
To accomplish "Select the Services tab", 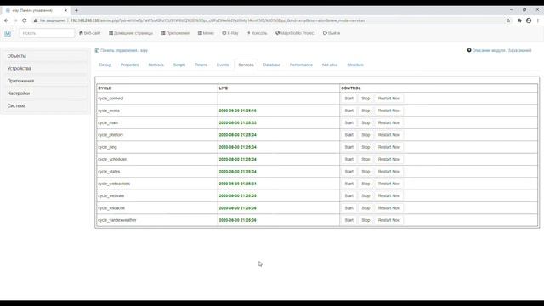I will (x=246, y=65).
